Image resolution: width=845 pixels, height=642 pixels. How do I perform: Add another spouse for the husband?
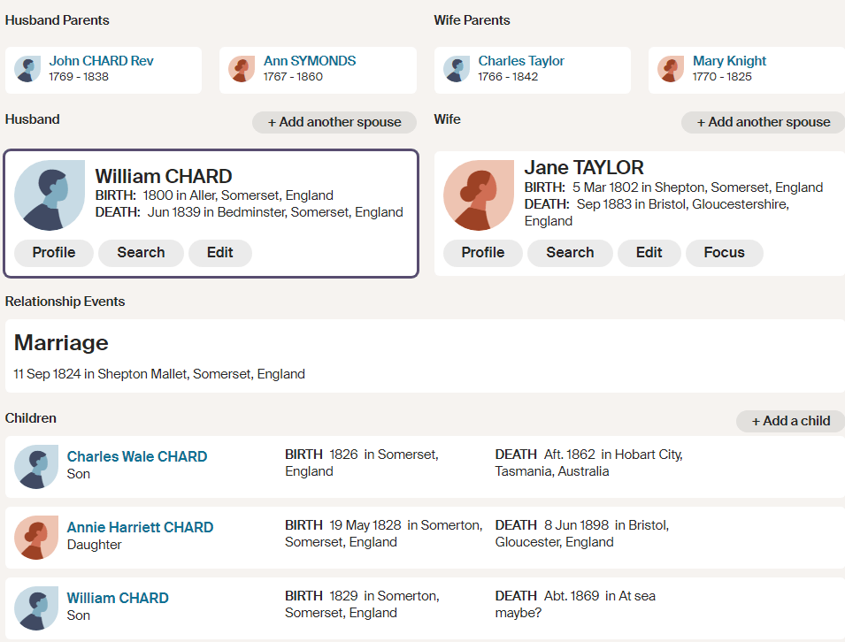(334, 122)
